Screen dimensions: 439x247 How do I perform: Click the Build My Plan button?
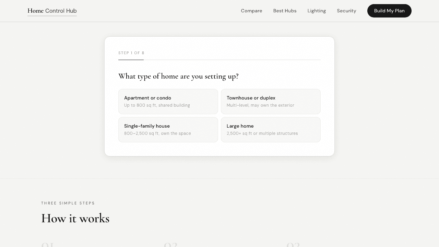pos(389,11)
